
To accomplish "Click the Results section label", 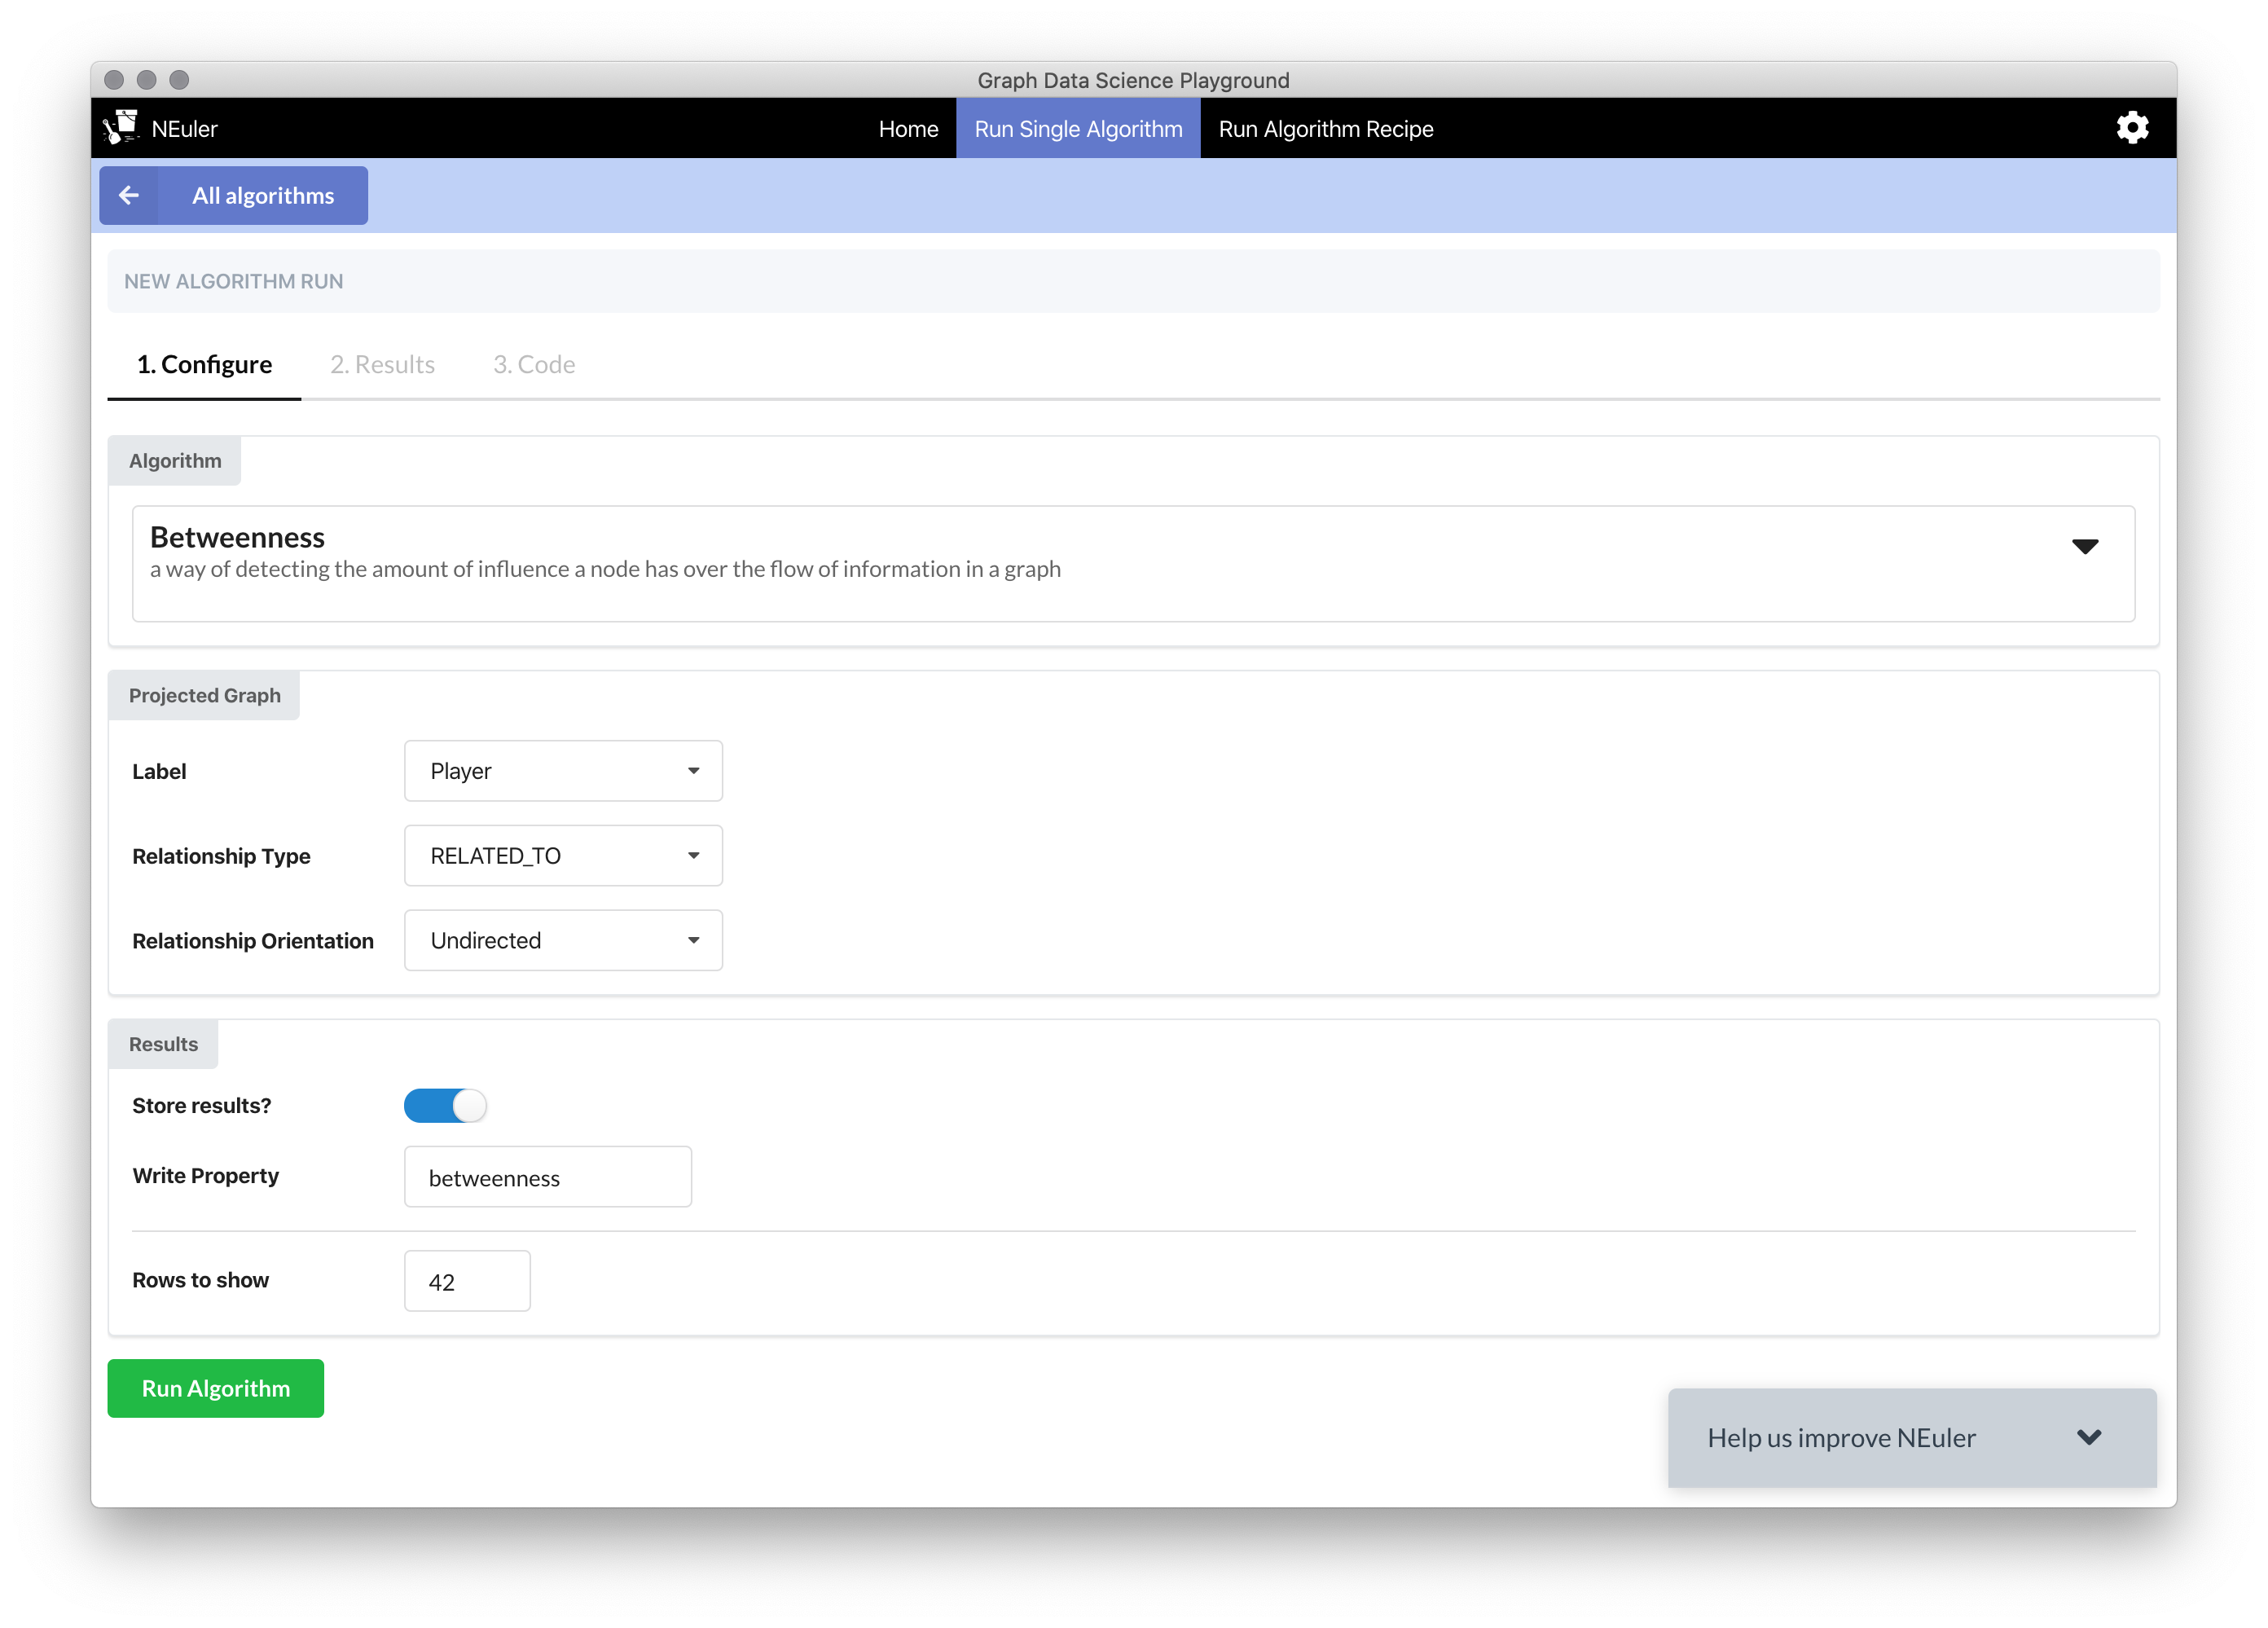I will [x=163, y=1043].
